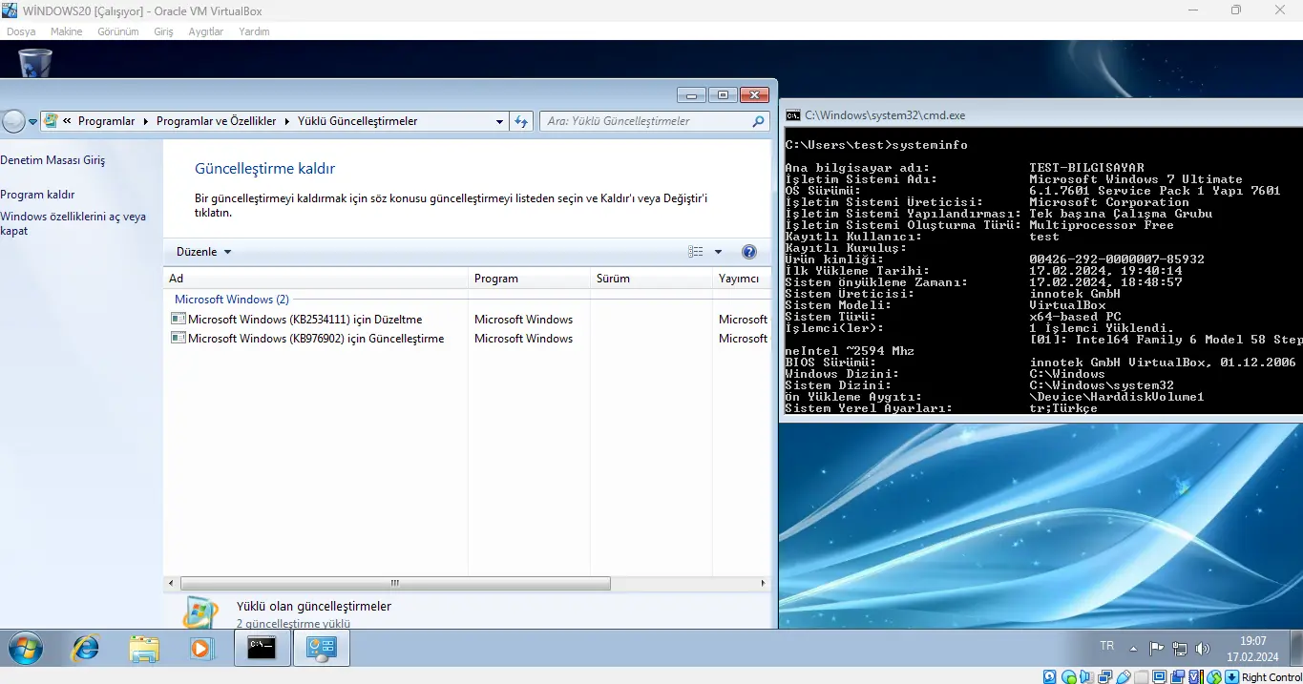Refresh the Yüklü Güncelleştirmeler view
The width and height of the screenshot is (1303, 684).
[521, 121]
